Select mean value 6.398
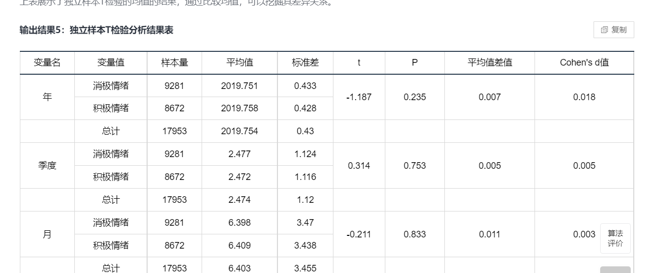 (x=240, y=223)
